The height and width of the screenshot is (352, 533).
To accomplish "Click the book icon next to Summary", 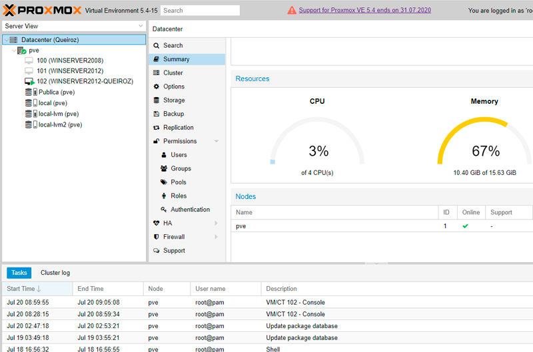I will 157,59.
